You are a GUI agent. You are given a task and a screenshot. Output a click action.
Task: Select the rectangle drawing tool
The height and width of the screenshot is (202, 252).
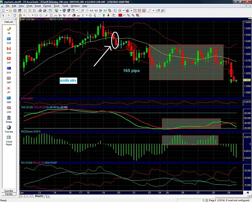click(36, 15)
